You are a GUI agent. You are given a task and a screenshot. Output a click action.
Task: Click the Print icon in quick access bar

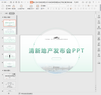coord(16,2)
